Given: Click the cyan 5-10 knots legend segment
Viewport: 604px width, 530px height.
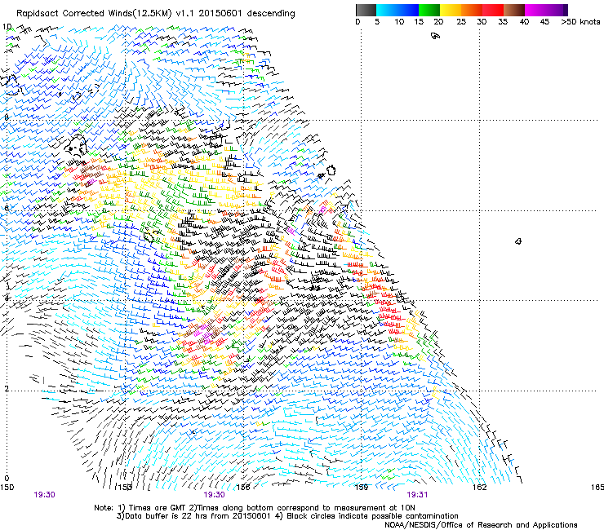Looking at the screenshot, I should [387, 10].
